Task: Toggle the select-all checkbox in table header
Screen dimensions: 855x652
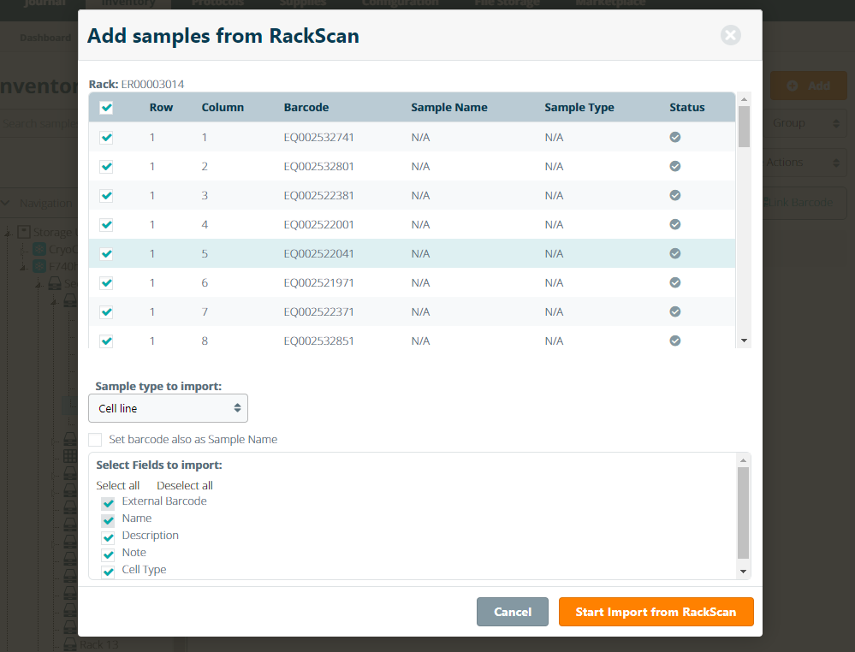Action: [106, 108]
